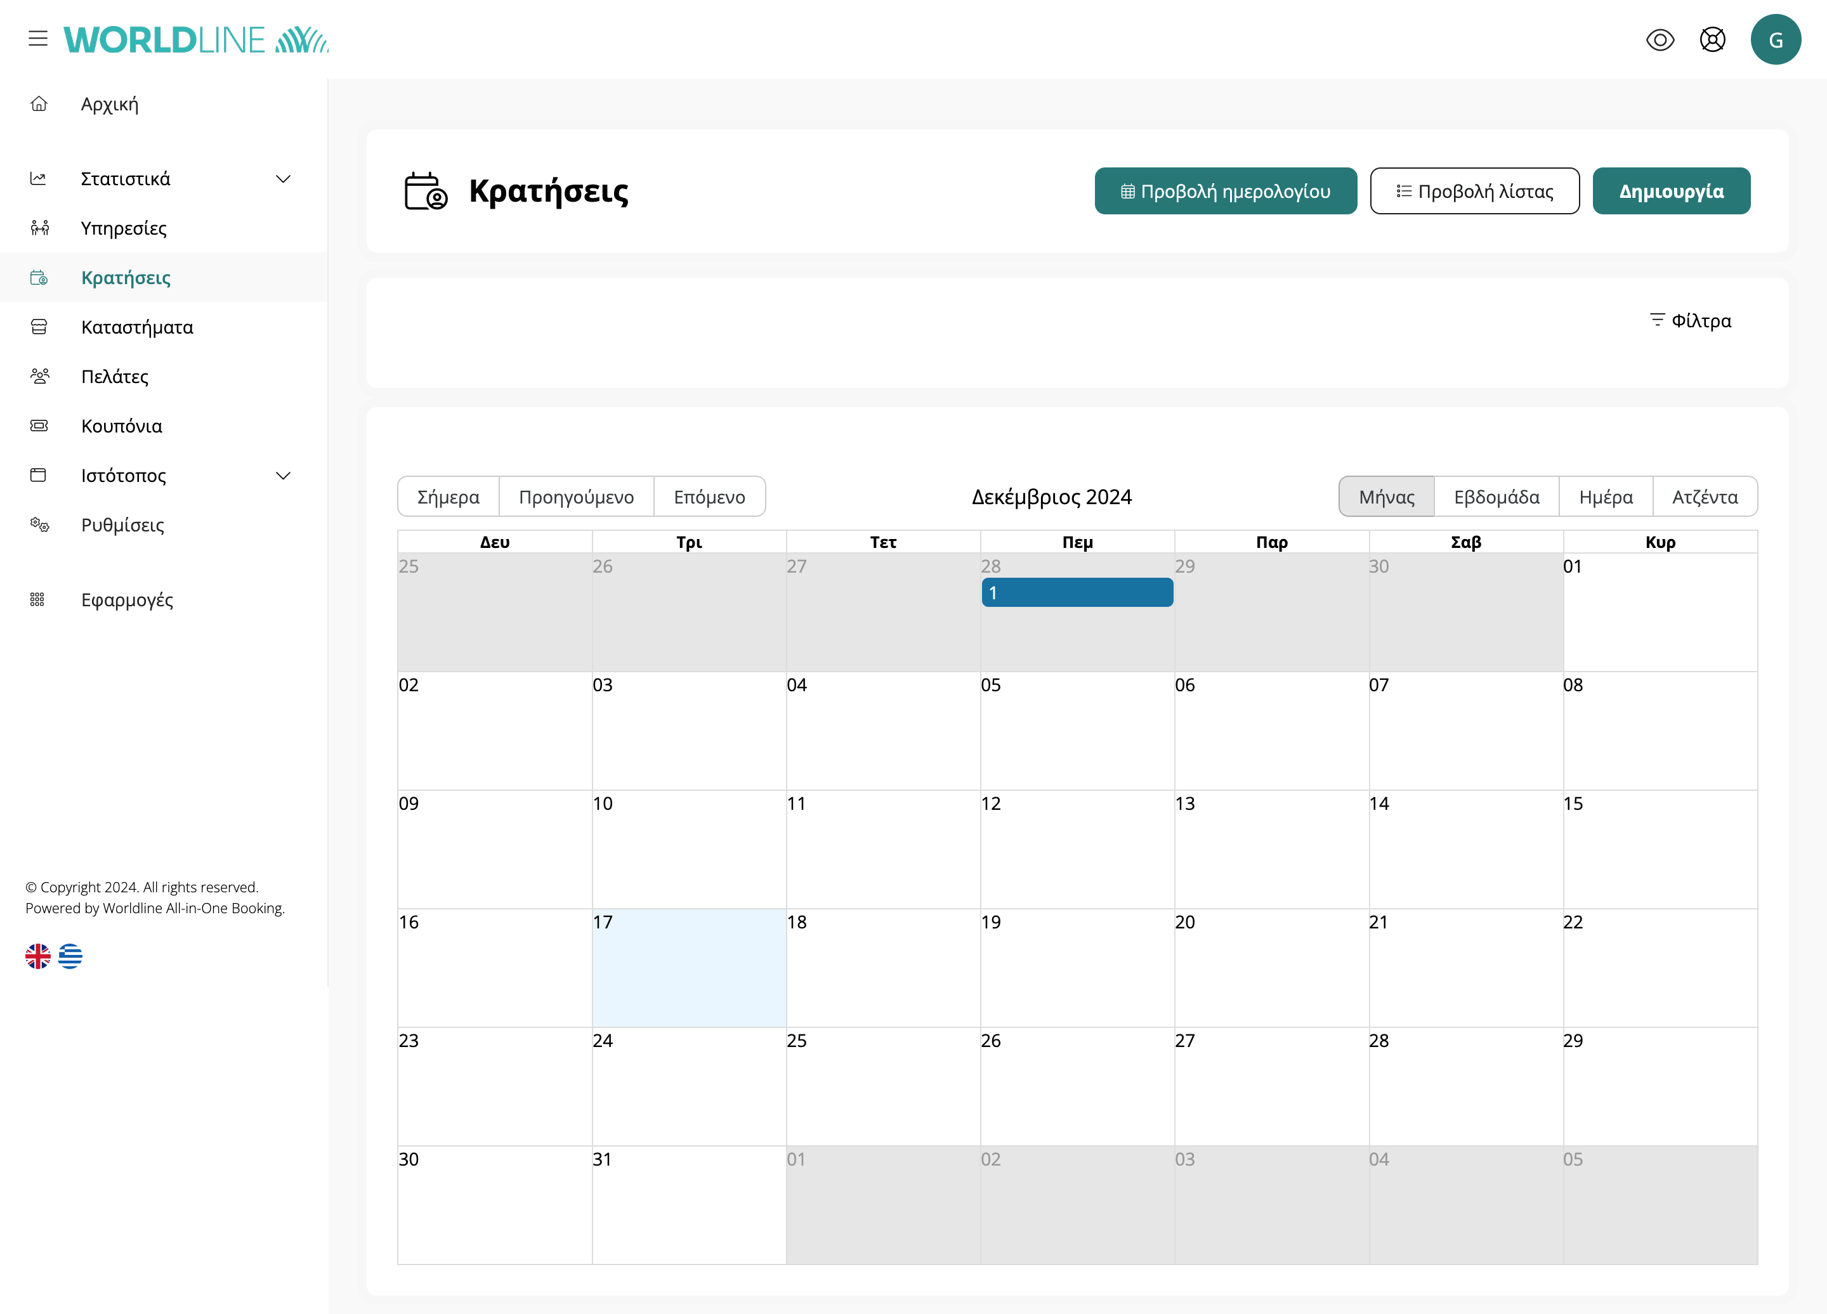The height and width of the screenshot is (1314, 1827).
Task: Click the home icon beside Αρχική
Action: tap(39, 104)
